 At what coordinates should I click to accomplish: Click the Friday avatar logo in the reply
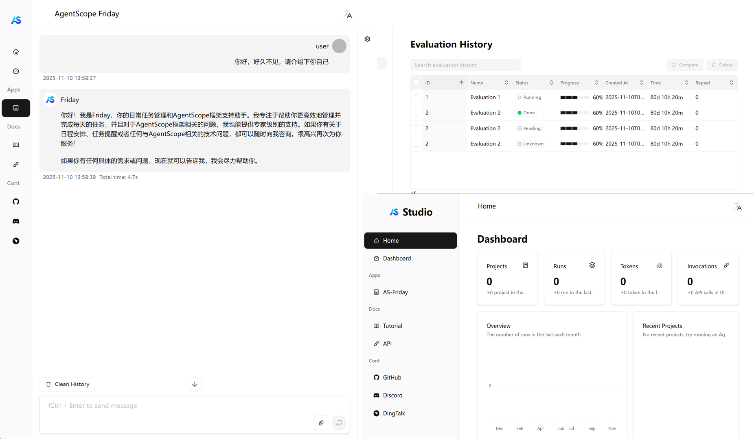tap(50, 100)
